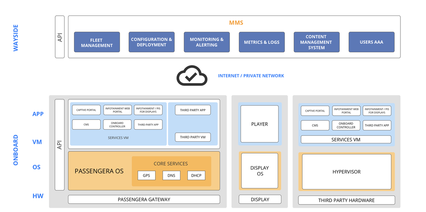Click the CORE SERVICES heading

point(171,164)
